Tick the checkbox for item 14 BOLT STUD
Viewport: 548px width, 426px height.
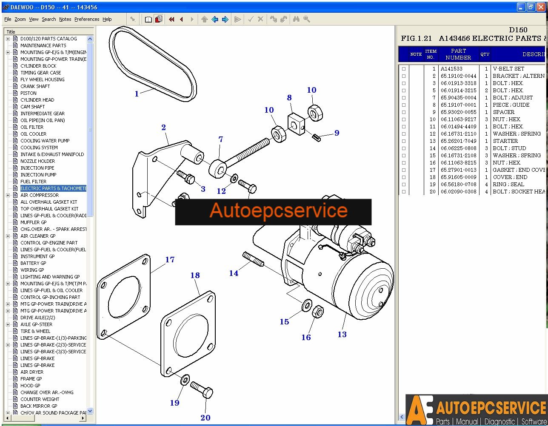[x=404, y=148]
